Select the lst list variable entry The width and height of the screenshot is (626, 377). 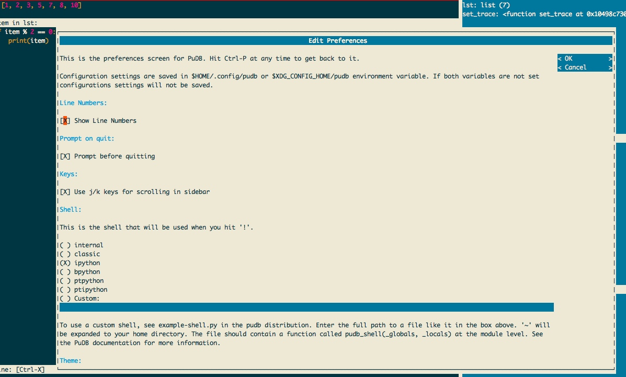[x=486, y=5]
